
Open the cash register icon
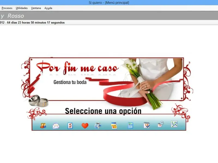(x=98, y=126)
